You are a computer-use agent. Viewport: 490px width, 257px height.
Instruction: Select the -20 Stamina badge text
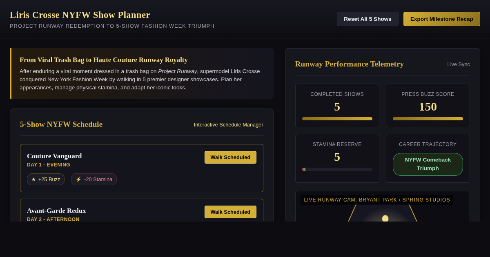coord(98,179)
